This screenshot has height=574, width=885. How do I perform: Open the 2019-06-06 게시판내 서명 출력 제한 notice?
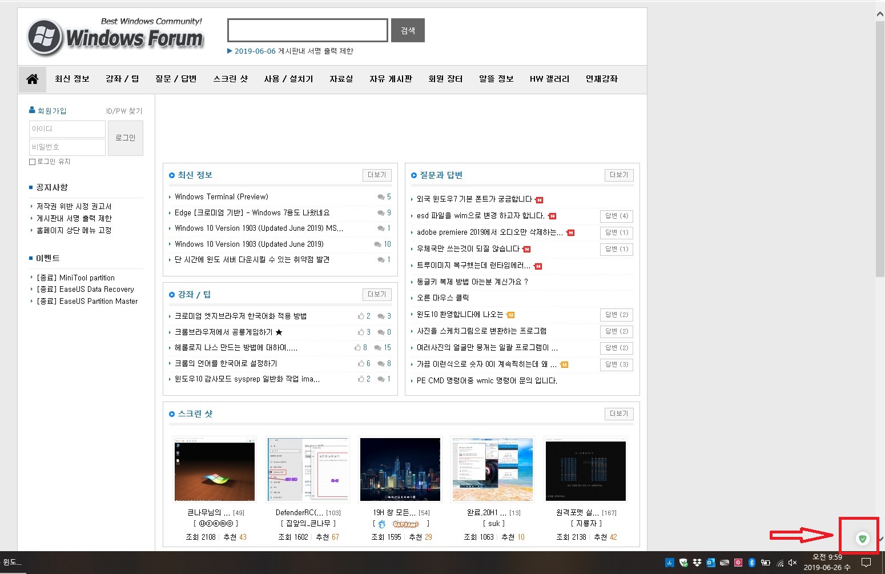coord(293,51)
